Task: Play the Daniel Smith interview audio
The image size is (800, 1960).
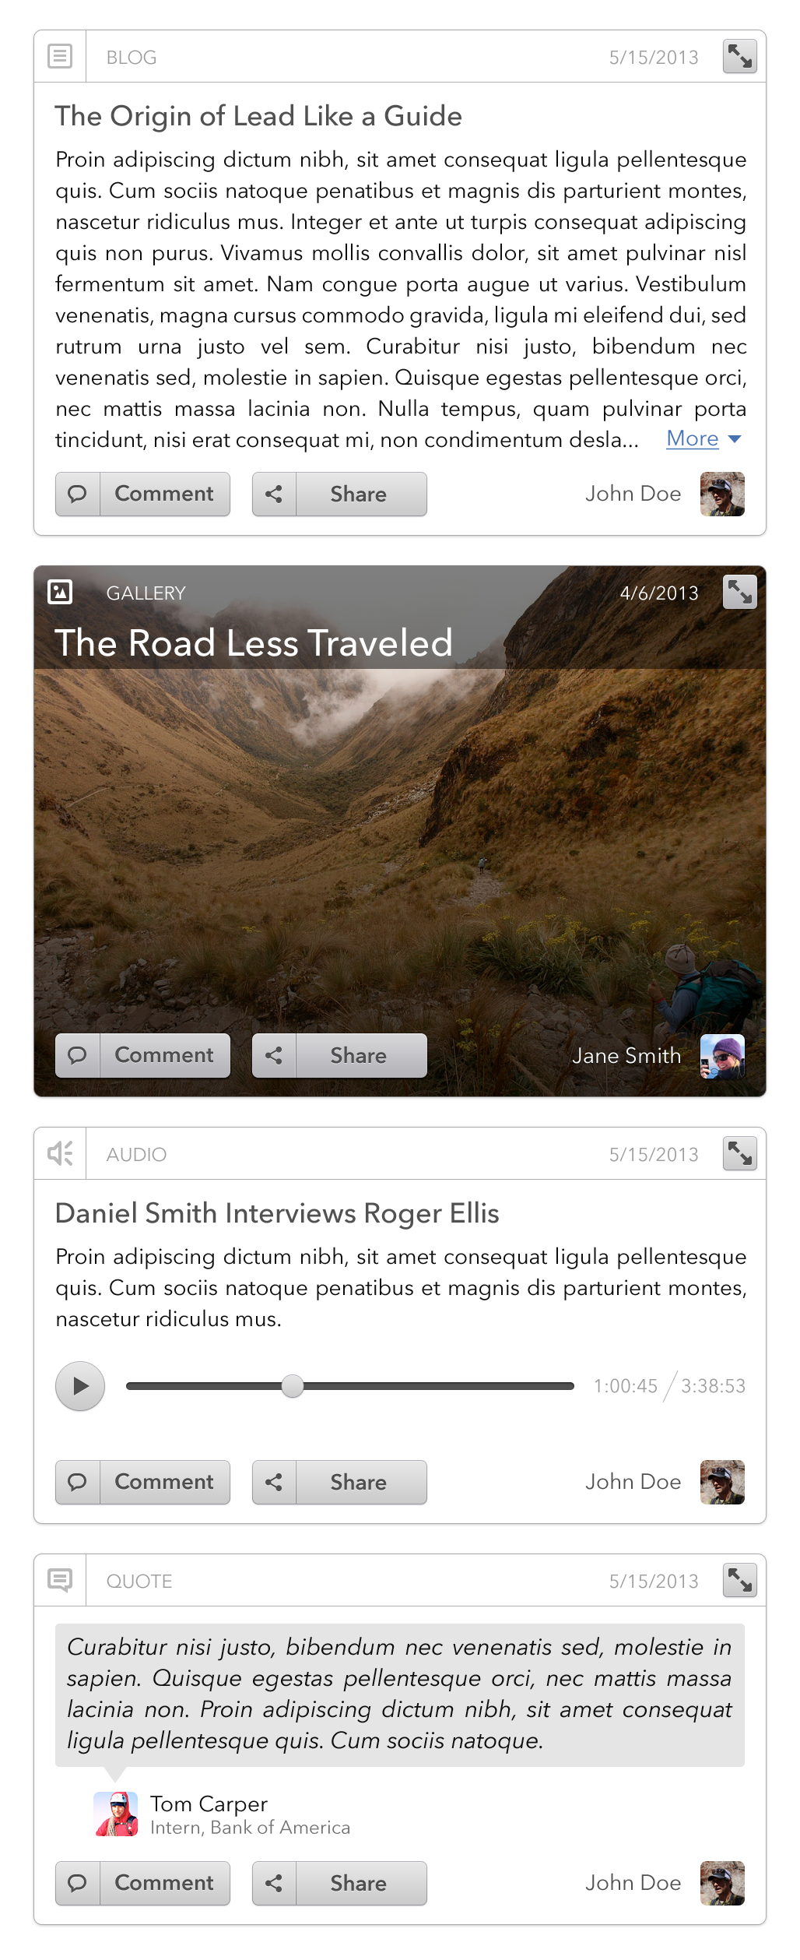Action: pyautogui.click(x=80, y=1386)
